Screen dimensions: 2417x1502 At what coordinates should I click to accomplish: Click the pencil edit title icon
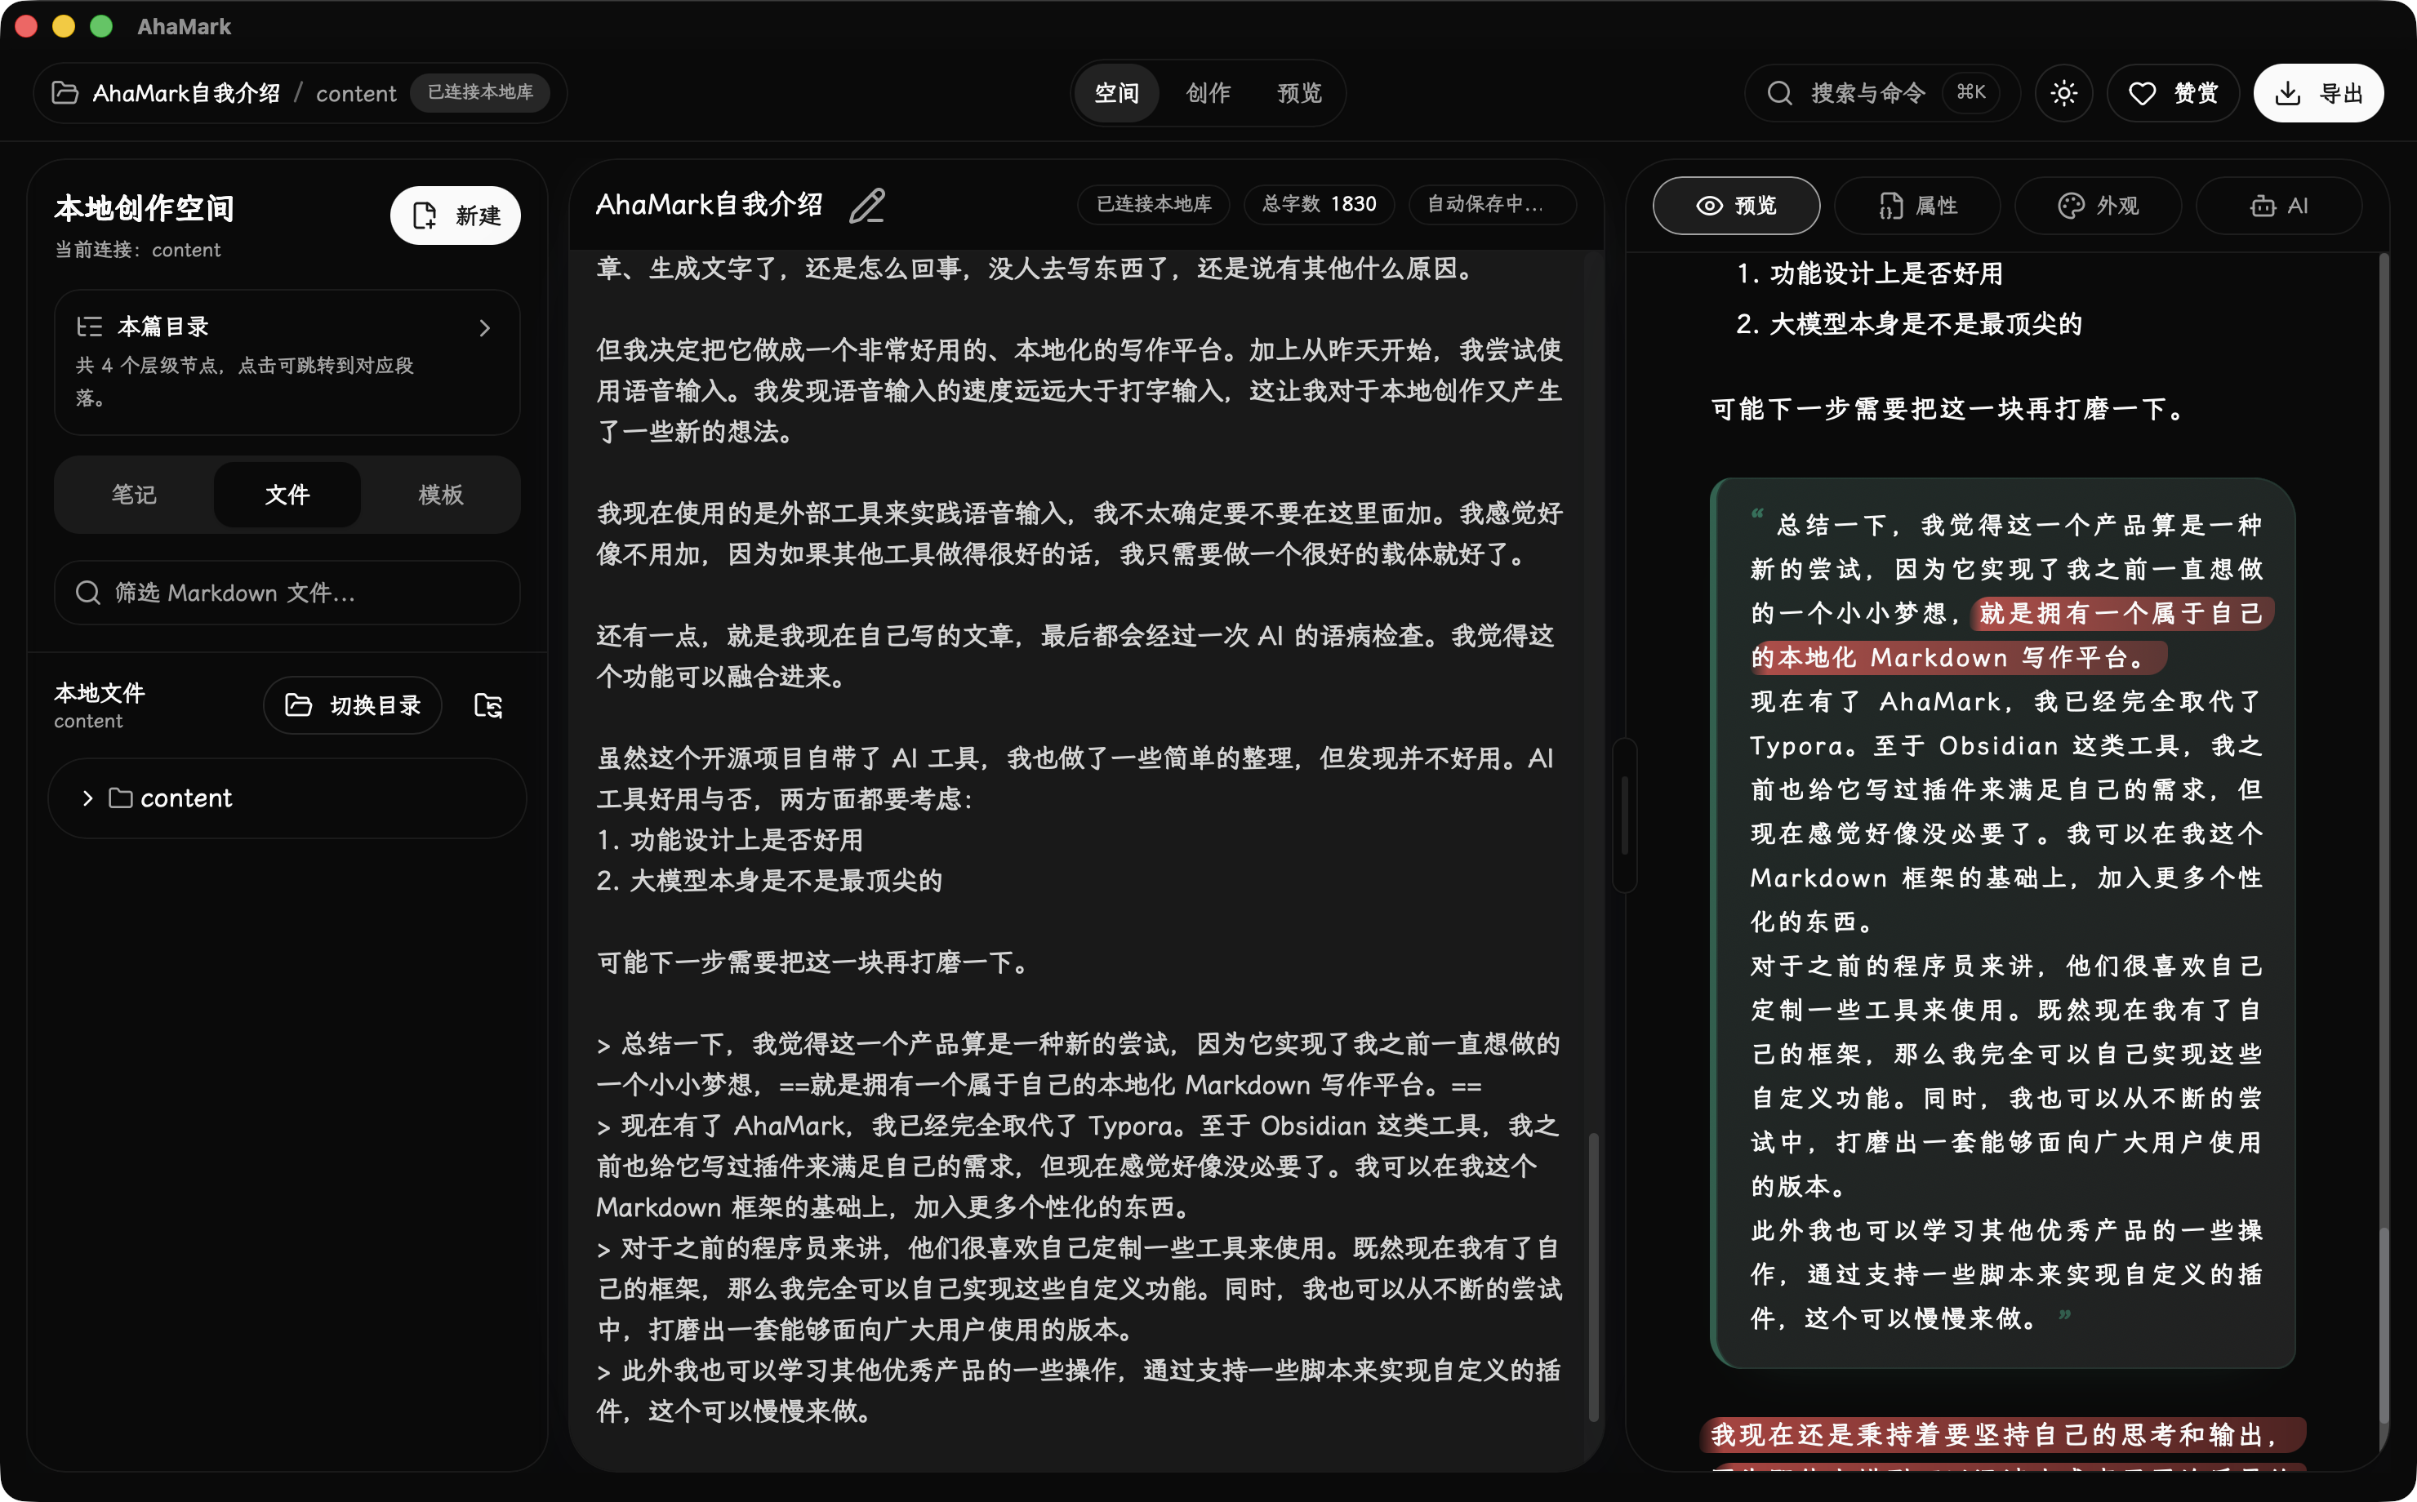pos(866,206)
